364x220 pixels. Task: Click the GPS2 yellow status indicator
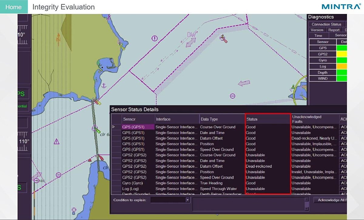342,54
